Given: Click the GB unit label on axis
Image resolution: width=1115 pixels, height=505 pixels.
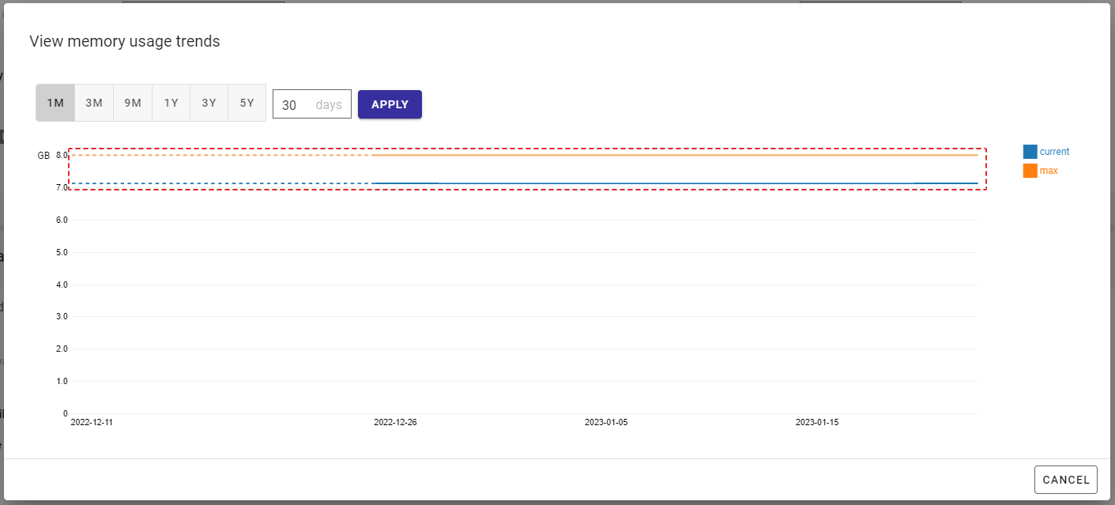Looking at the screenshot, I should click(x=43, y=156).
